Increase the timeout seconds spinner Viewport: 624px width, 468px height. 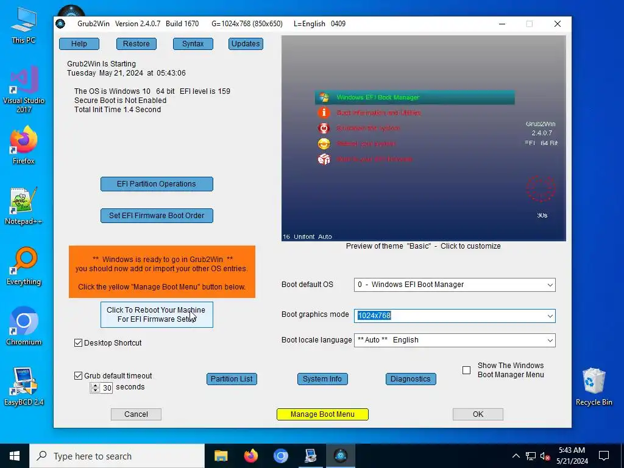click(x=95, y=385)
